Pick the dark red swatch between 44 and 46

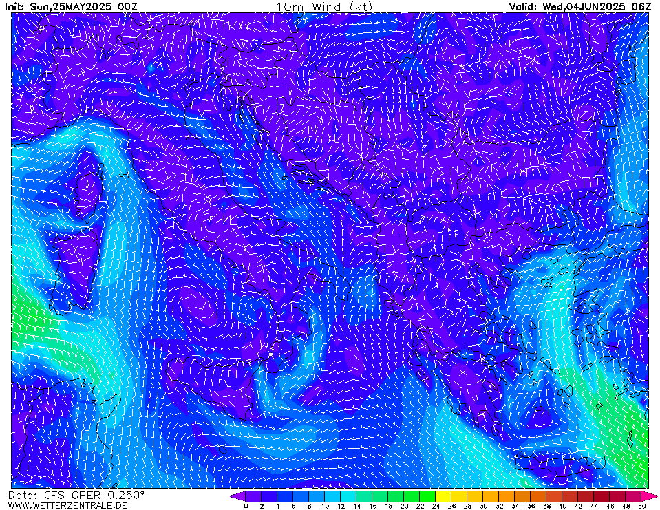[x=602, y=496]
